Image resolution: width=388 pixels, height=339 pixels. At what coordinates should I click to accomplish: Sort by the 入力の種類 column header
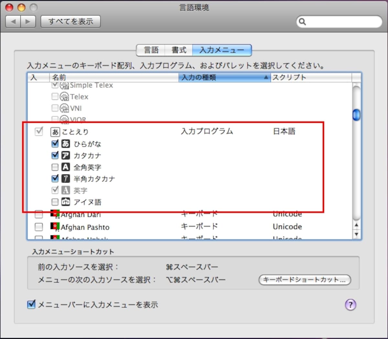point(224,77)
